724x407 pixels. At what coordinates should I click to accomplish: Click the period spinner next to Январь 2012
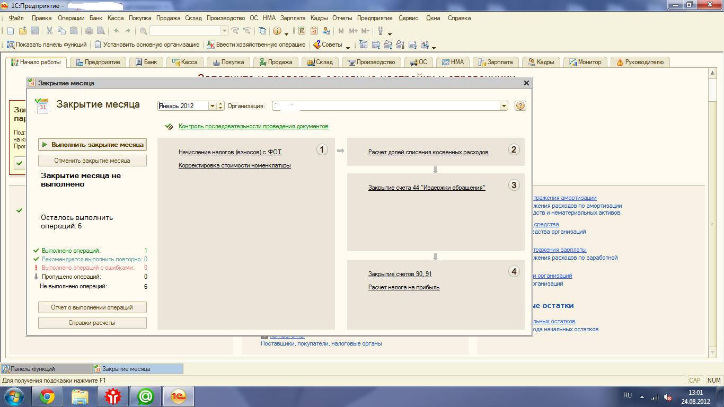pos(221,106)
